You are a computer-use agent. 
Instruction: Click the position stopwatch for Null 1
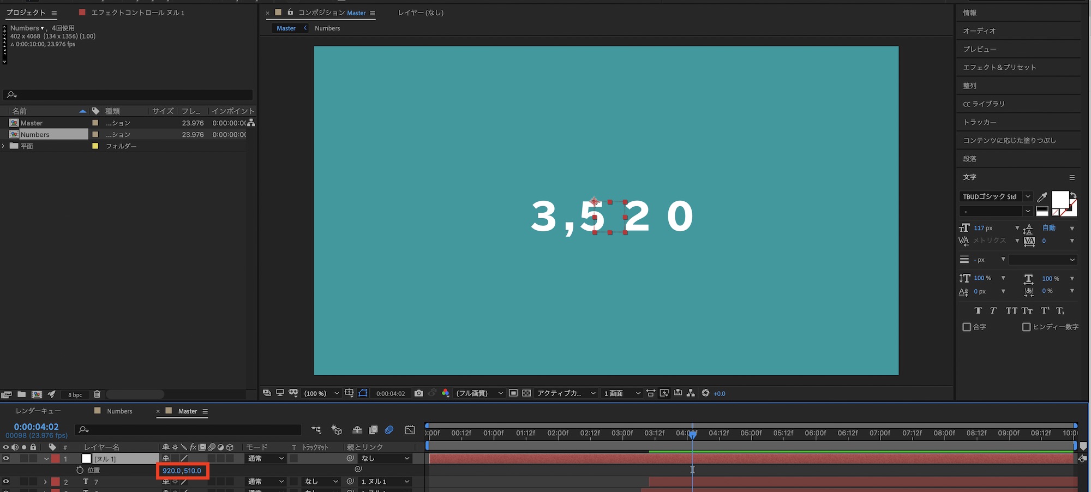click(x=80, y=470)
